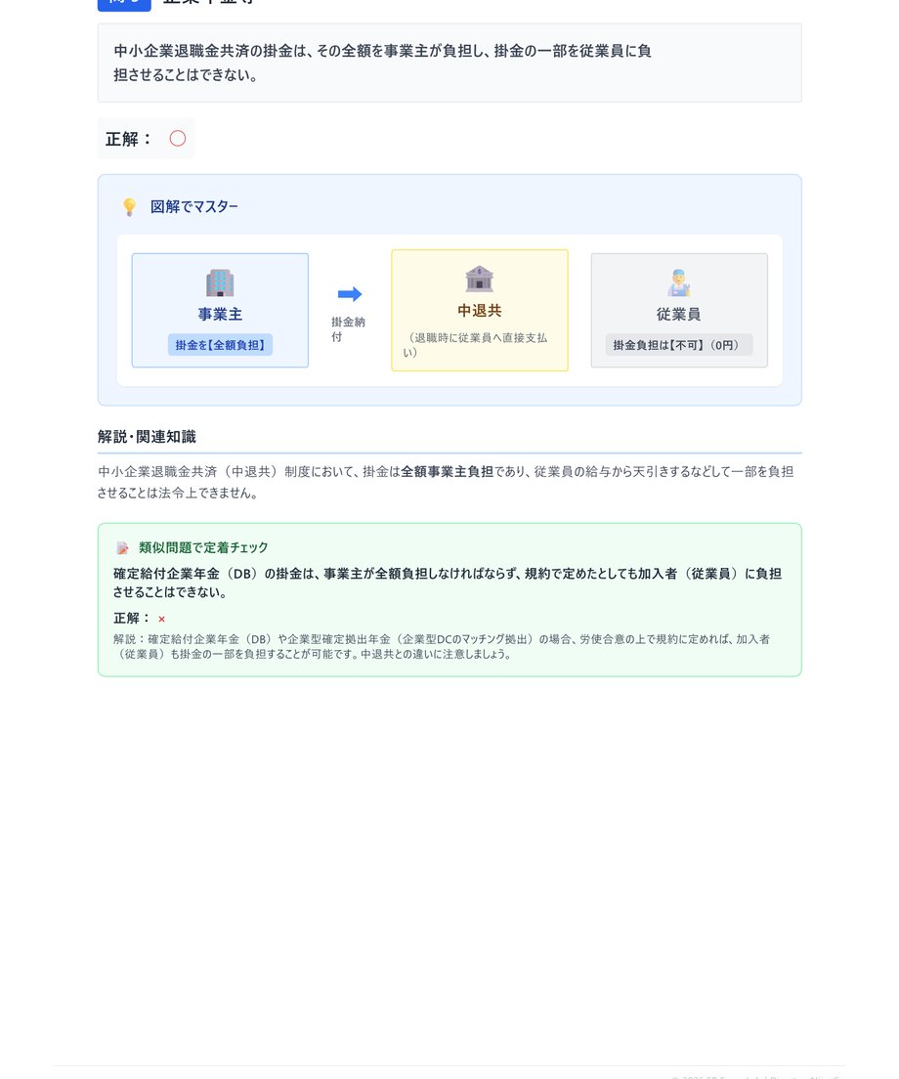899x1079 pixels.
Task: Click the memo icon beside 類似問題で定着チェック
Action: click(x=122, y=547)
